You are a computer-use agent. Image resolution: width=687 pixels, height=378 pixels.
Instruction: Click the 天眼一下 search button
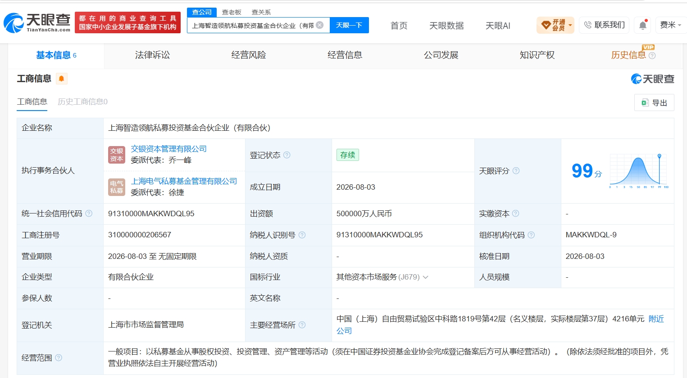(x=349, y=25)
